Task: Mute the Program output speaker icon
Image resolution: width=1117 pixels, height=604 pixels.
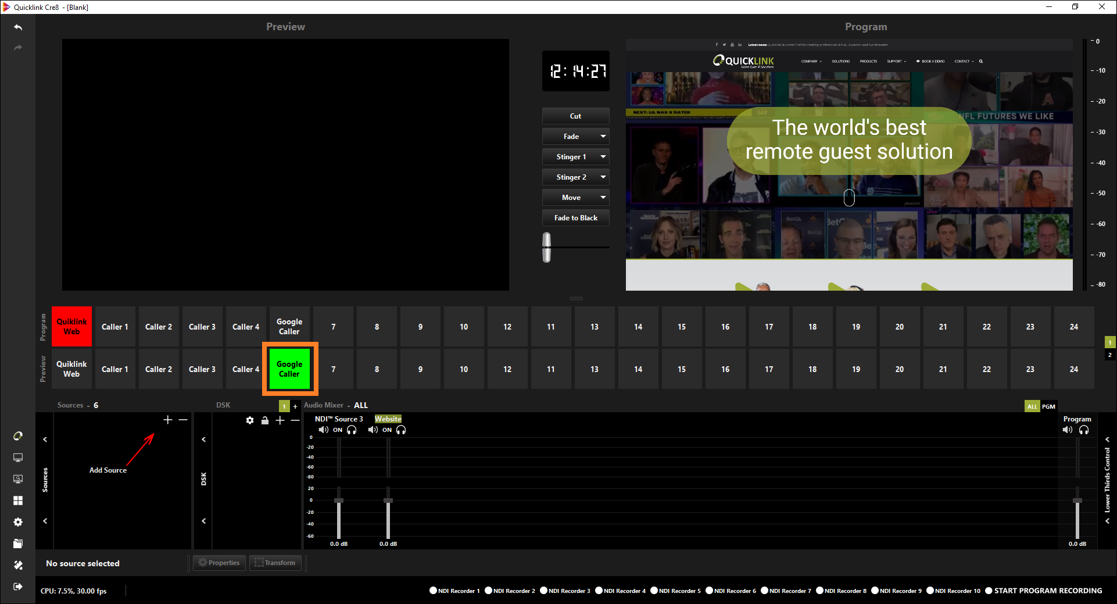Action: [x=1068, y=430]
